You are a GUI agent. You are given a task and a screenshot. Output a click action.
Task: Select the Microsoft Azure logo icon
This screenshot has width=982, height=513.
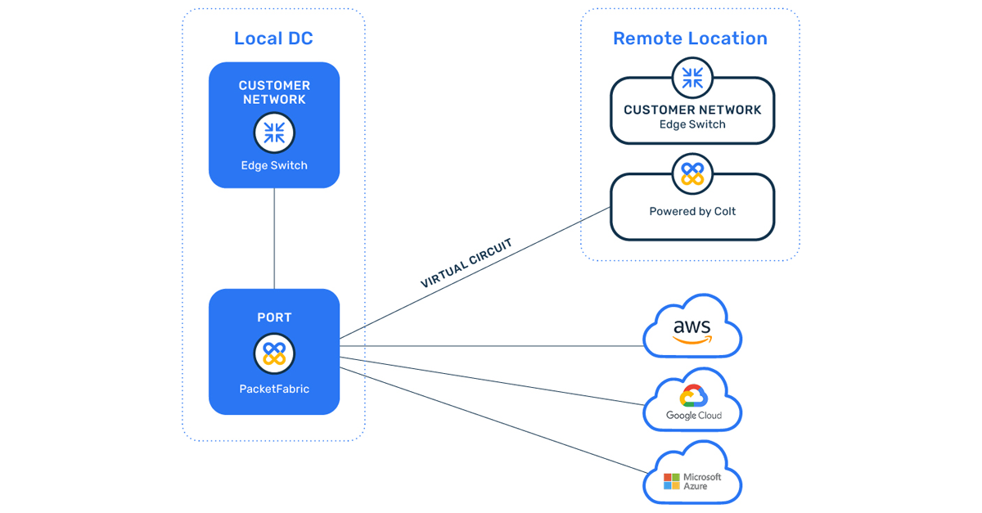pos(691,475)
